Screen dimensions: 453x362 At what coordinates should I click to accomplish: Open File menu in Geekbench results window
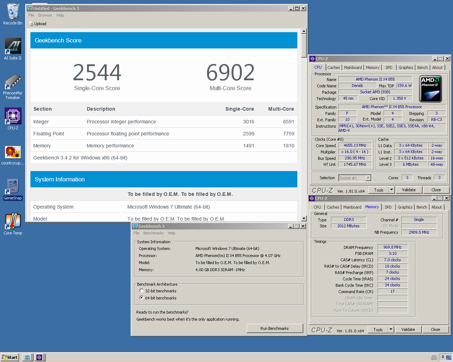pos(31,15)
